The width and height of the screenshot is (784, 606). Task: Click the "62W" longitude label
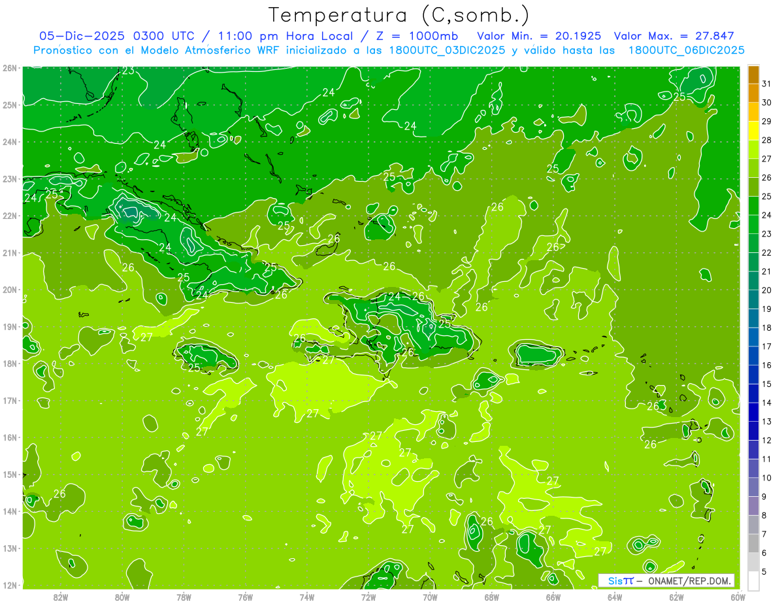(x=676, y=597)
